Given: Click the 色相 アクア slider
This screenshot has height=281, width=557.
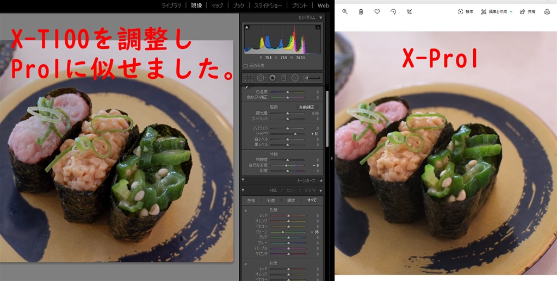Looking at the screenshot, I should pyautogui.click(x=288, y=238).
